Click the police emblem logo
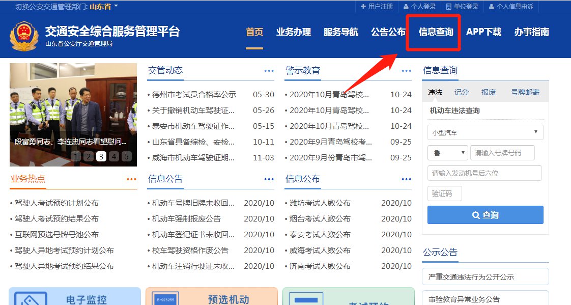 pyautogui.click(x=24, y=36)
